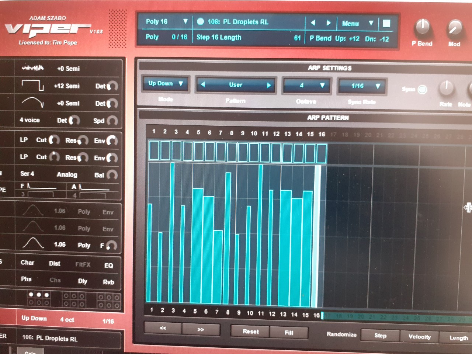Click the arp Rate knob
Screen dimensions: 472x354
(x=446, y=88)
